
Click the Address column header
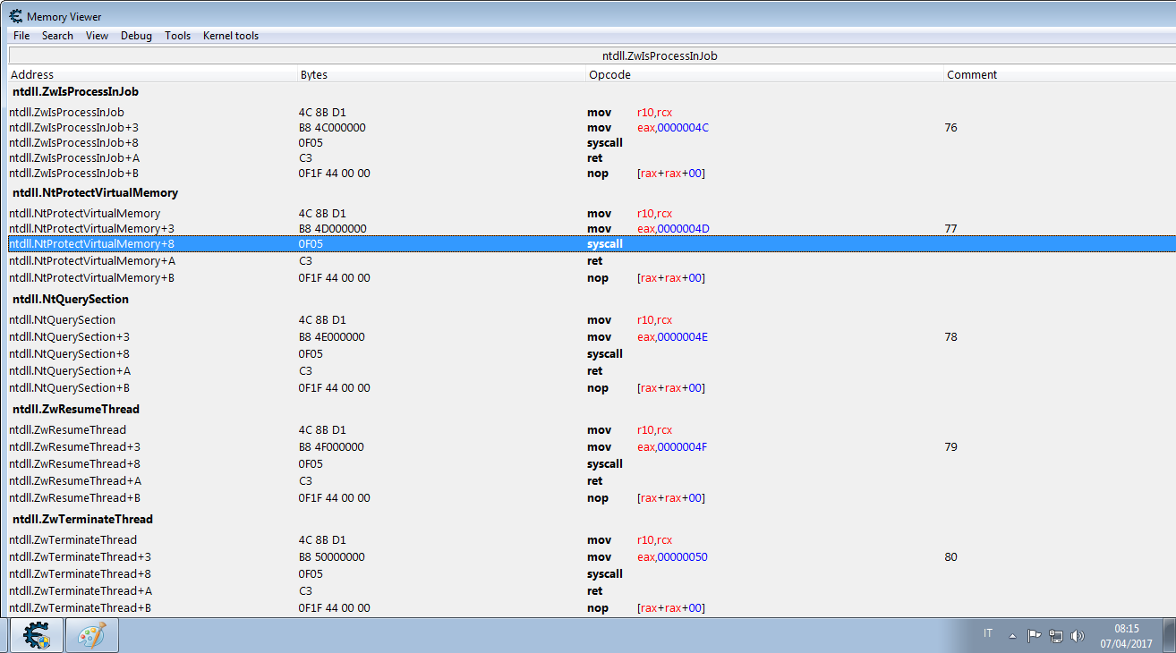32,75
